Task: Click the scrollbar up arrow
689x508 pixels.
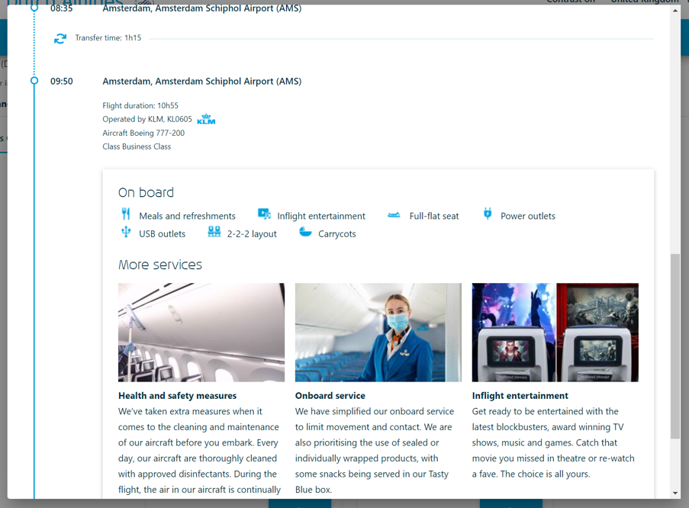Action: pyautogui.click(x=675, y=11)
